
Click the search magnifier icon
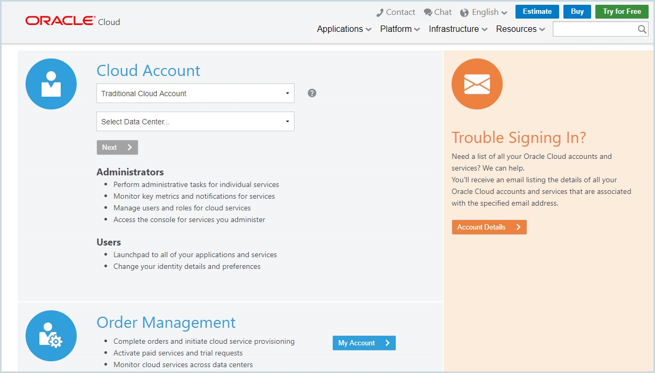click(x=642, y=30)
